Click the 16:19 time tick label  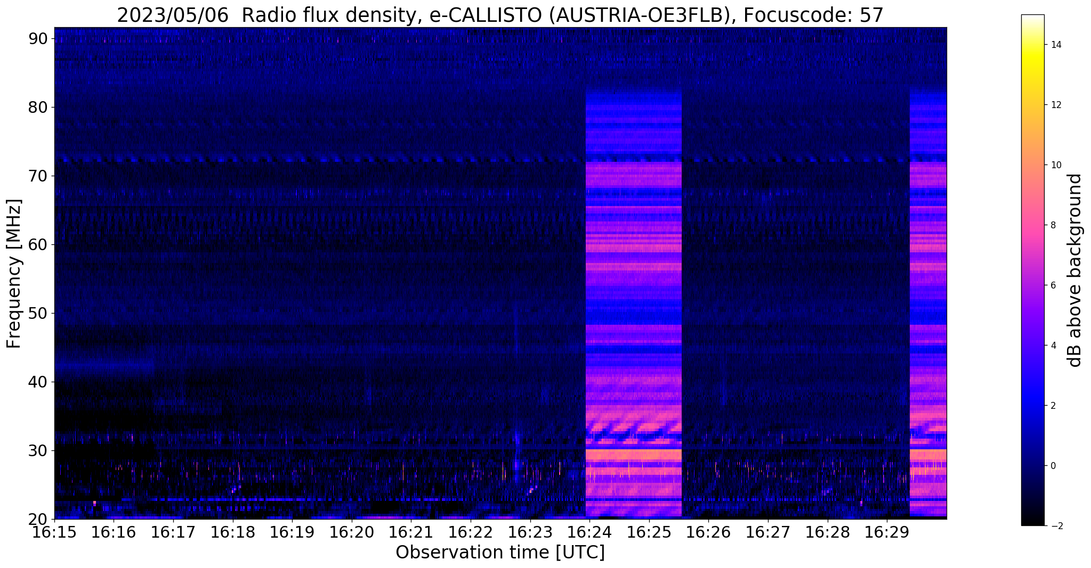click(x=292, y=532)
